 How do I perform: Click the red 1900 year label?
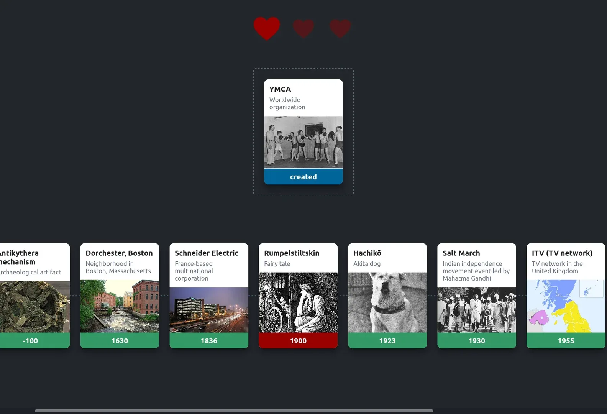click(298, 341)
